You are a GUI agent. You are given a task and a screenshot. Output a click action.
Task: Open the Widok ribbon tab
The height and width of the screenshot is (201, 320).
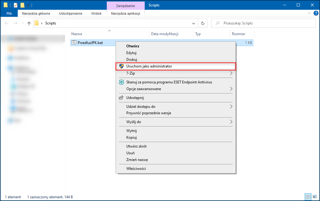pos(96,13)
